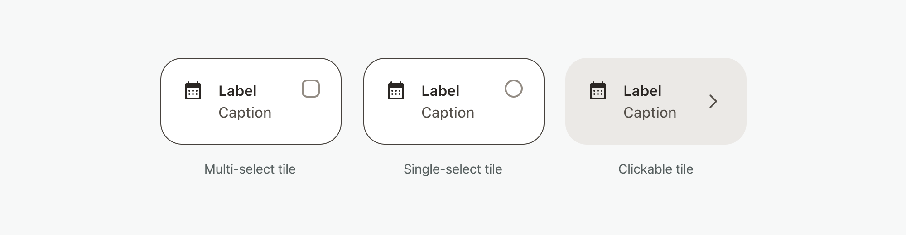Screen dimensions: 906x235
Task: Click the "Single-select tile" description text
Action: 453,169
